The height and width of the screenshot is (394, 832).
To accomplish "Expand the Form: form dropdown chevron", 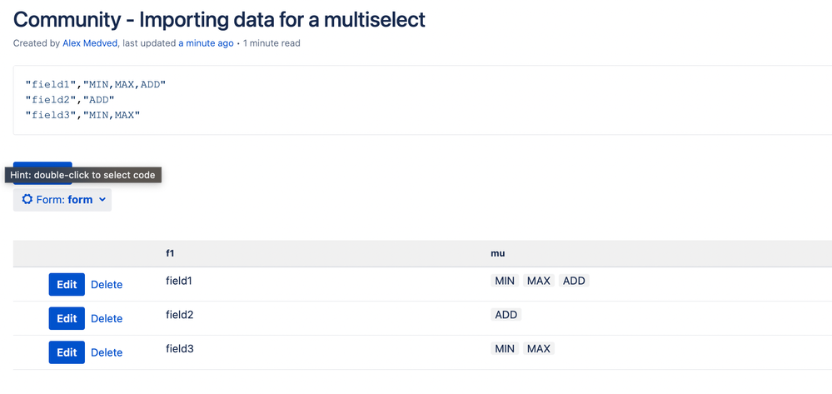I will (x=102, y=200).
